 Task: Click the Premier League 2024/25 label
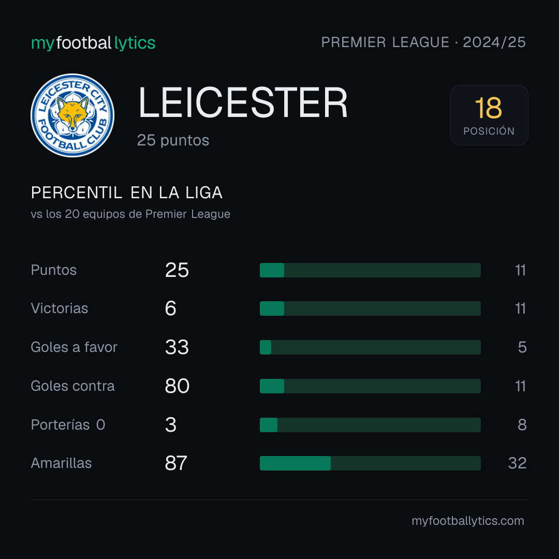pyautogui.click(x=423, y=42)
